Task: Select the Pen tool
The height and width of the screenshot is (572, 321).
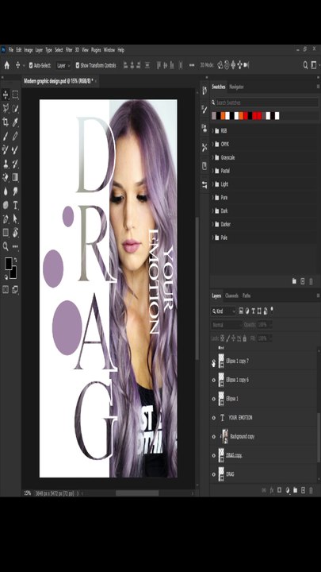Action: (6, 219)
